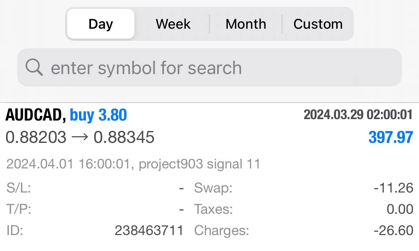Tap the Charges value -26.60

coord(393,230)
